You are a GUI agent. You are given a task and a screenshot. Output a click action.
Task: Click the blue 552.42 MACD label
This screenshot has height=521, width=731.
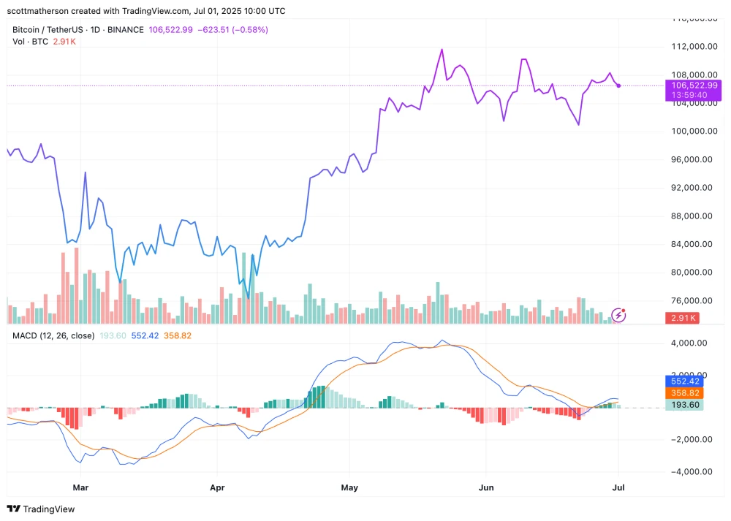[684, 381]
